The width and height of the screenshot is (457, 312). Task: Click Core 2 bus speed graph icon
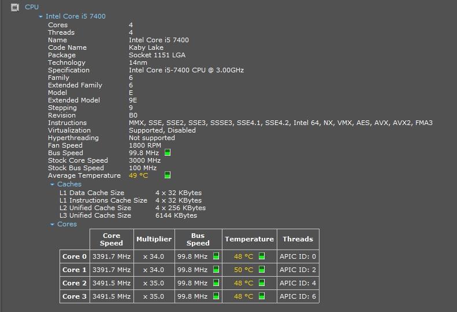pyautogui.click(x=216, y=282)
